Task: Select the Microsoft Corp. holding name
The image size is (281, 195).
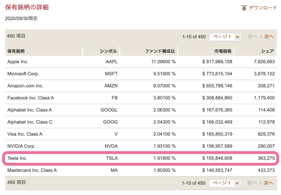Action: pyautogui.click(x=23, y=74)
